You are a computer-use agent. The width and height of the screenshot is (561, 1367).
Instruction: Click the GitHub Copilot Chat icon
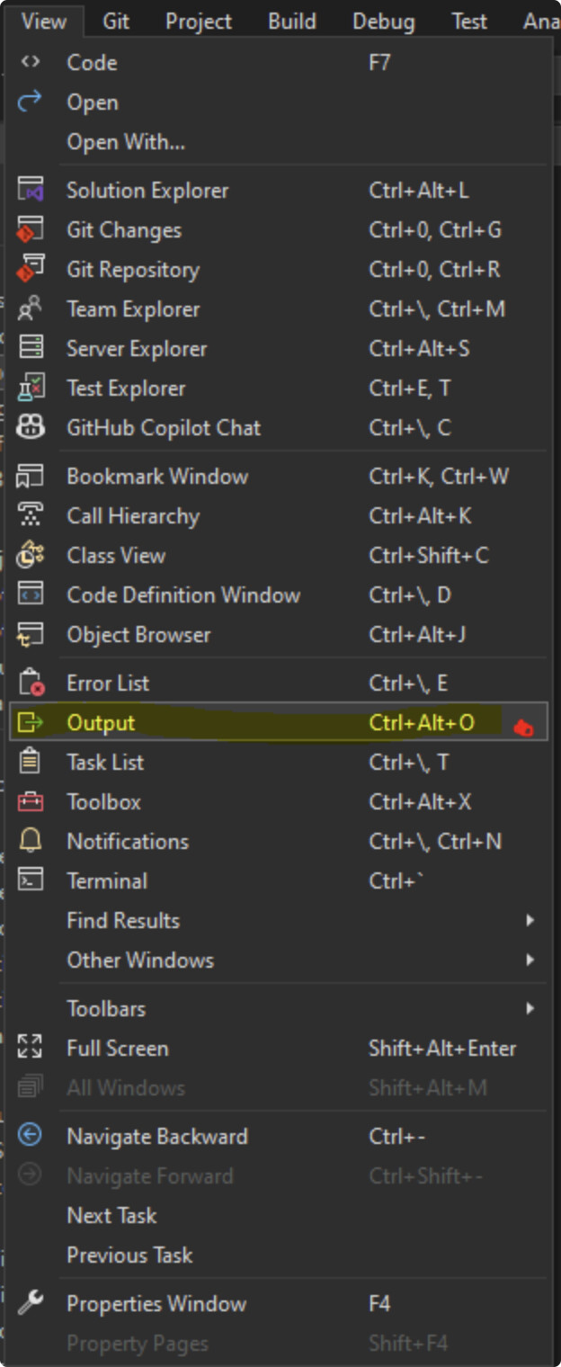click(31, 428)
